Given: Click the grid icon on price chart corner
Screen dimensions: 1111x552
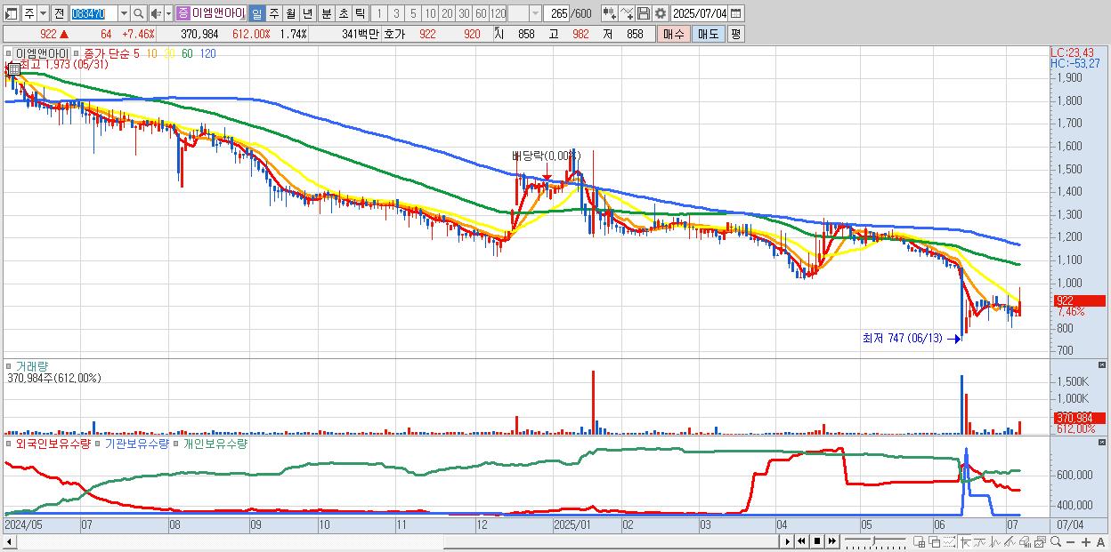Looking at the screenshot, I should tap(13, 68).
